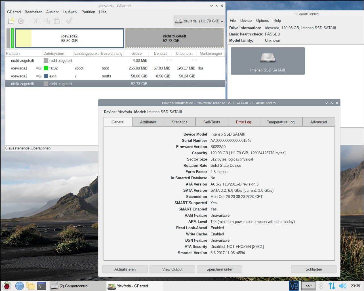Click the Benutzt column header

pos(161,53)
